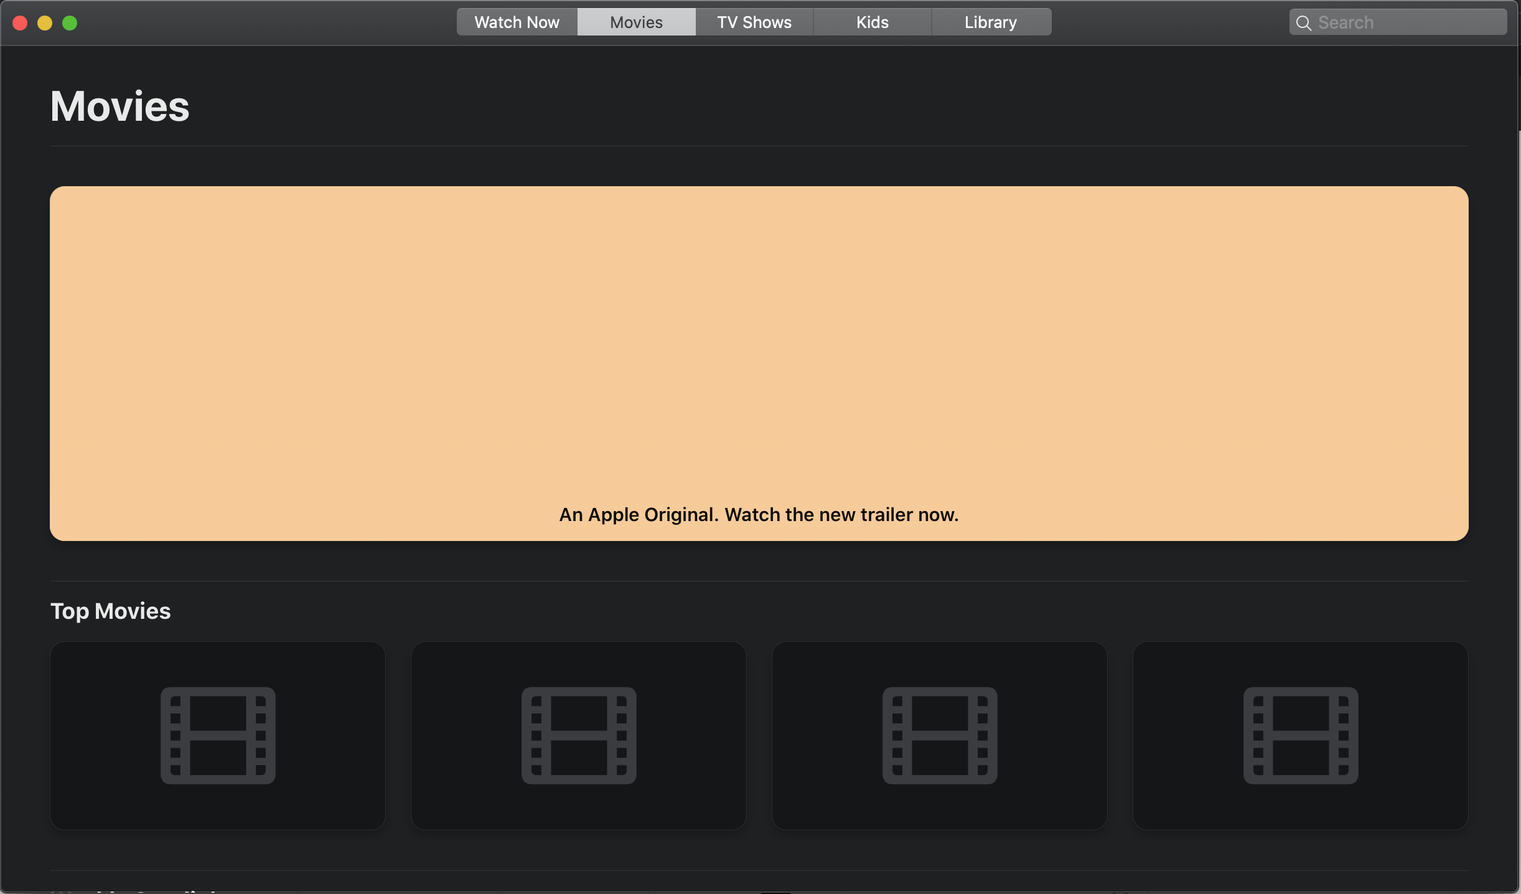Click the Top Movies section heading
The image size is (1521, 894).
[111, 611]
